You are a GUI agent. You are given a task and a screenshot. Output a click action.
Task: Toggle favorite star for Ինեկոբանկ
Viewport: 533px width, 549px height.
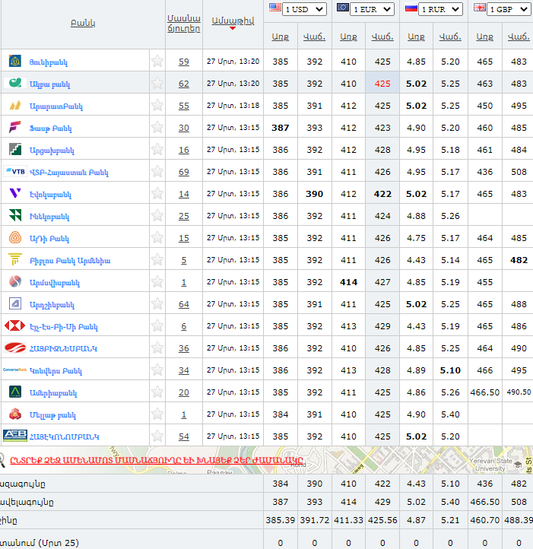157,216
